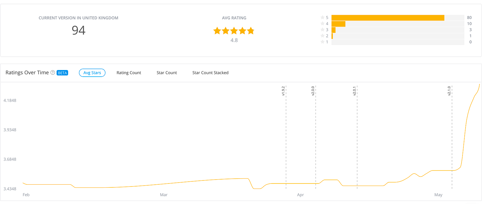This screenshot has width=484, height=204.
Task: Click the current version count 94
Action: (79, 30)
